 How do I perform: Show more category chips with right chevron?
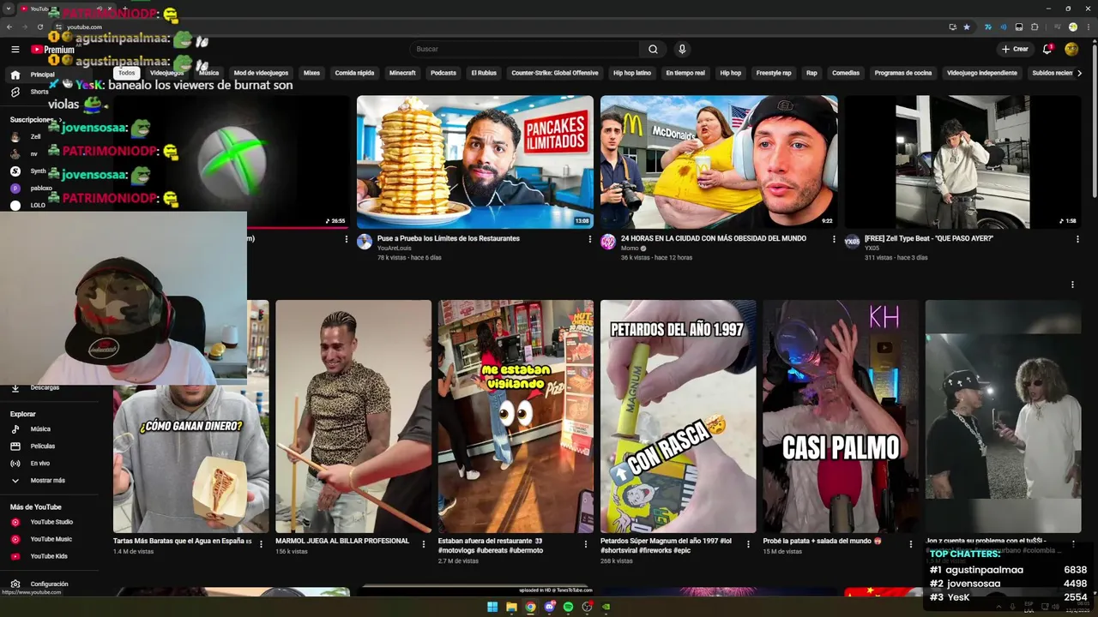pos(1079,73)
